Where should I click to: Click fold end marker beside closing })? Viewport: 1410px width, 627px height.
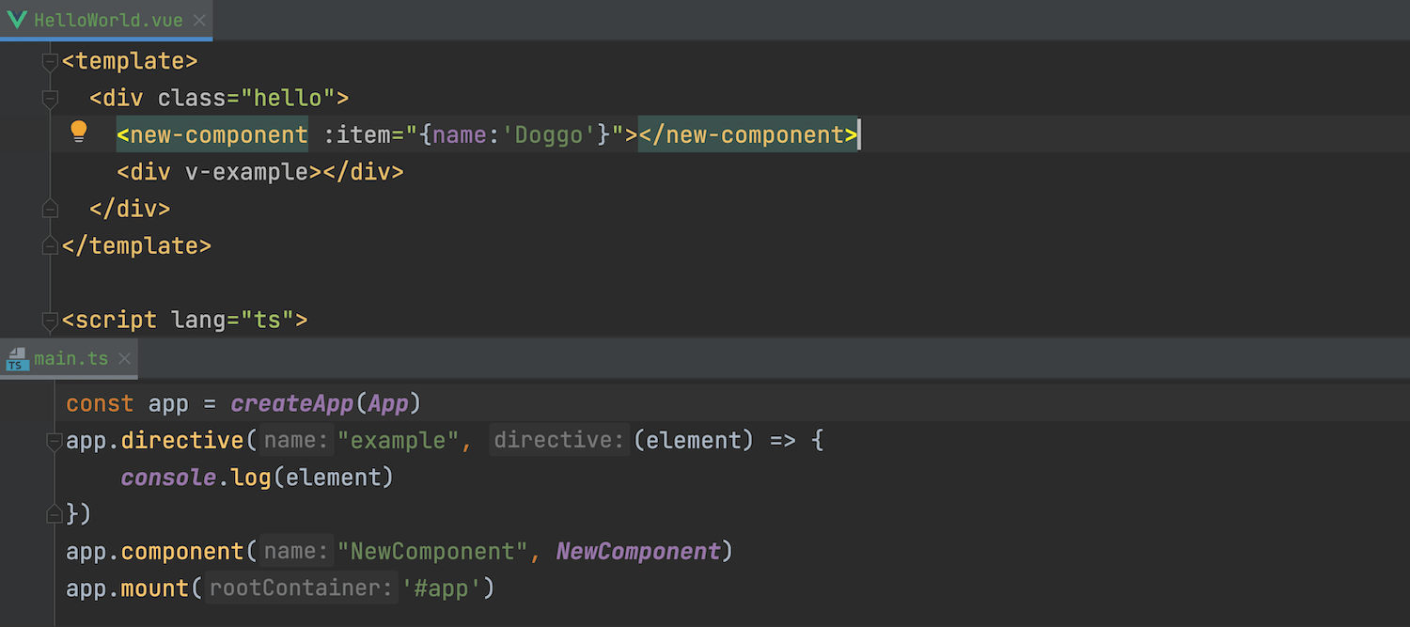[55, 514]
